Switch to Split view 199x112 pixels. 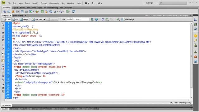(15, 19)
